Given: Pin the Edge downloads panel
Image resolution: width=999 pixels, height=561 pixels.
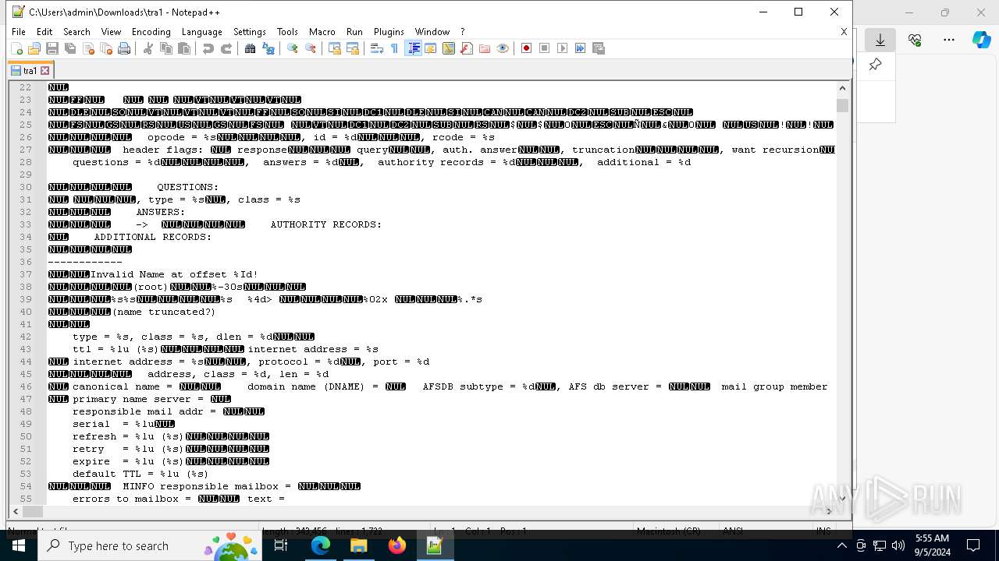Looking at the screenshot, I should click(875, 65).
